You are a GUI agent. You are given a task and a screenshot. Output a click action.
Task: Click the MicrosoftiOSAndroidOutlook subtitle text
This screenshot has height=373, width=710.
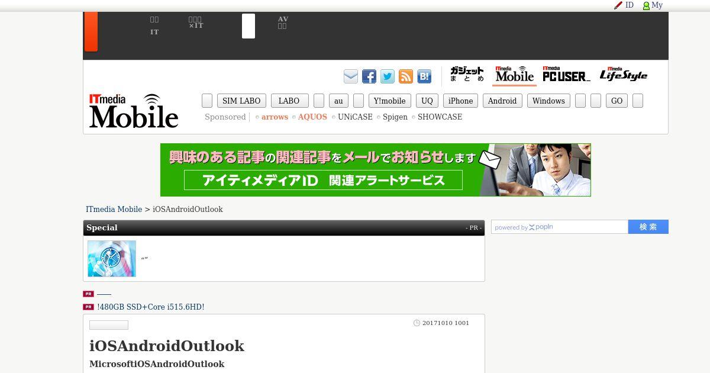click(157, 364)
